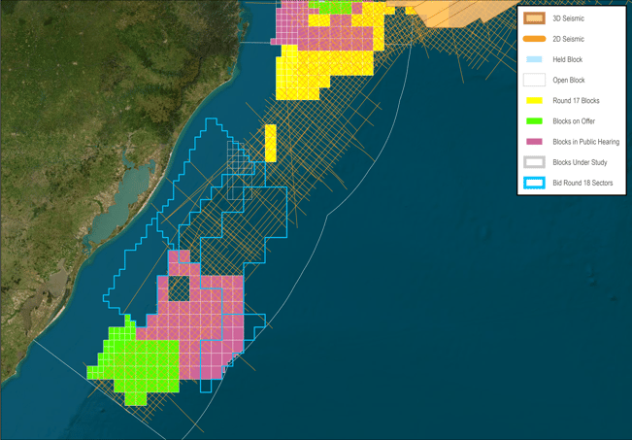Select the 'Round 17 Blocks' legend label
632x440 pixels.
coord(576,101)
